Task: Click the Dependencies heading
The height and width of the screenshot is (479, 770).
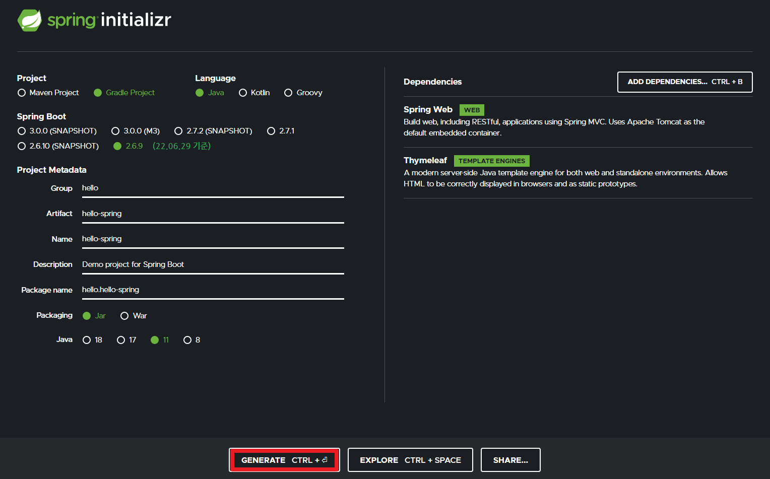Action: (x=432, y=82)
